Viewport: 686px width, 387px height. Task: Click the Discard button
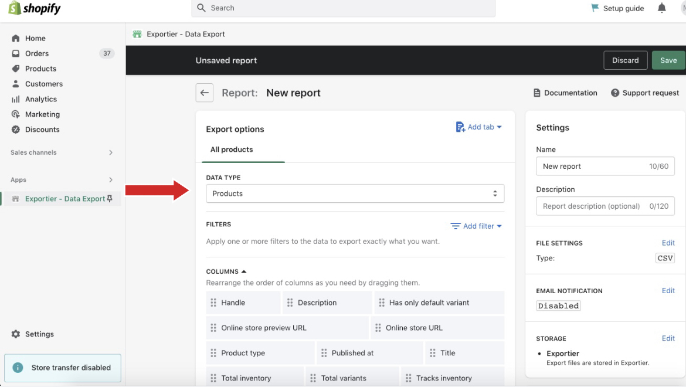pyautogui.click(x=626, y=60)
